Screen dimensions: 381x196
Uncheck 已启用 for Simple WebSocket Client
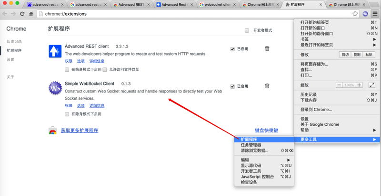[232, 86]
